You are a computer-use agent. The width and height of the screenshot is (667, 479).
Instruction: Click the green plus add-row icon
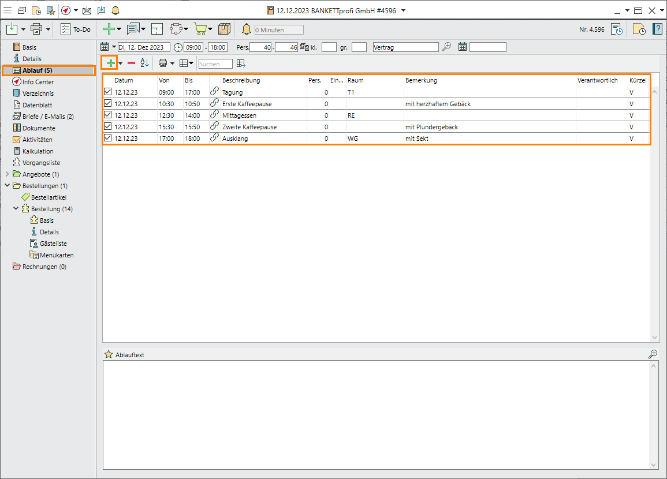110,63
